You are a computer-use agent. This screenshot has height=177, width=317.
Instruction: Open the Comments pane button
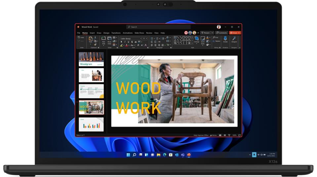click(221, 33)
